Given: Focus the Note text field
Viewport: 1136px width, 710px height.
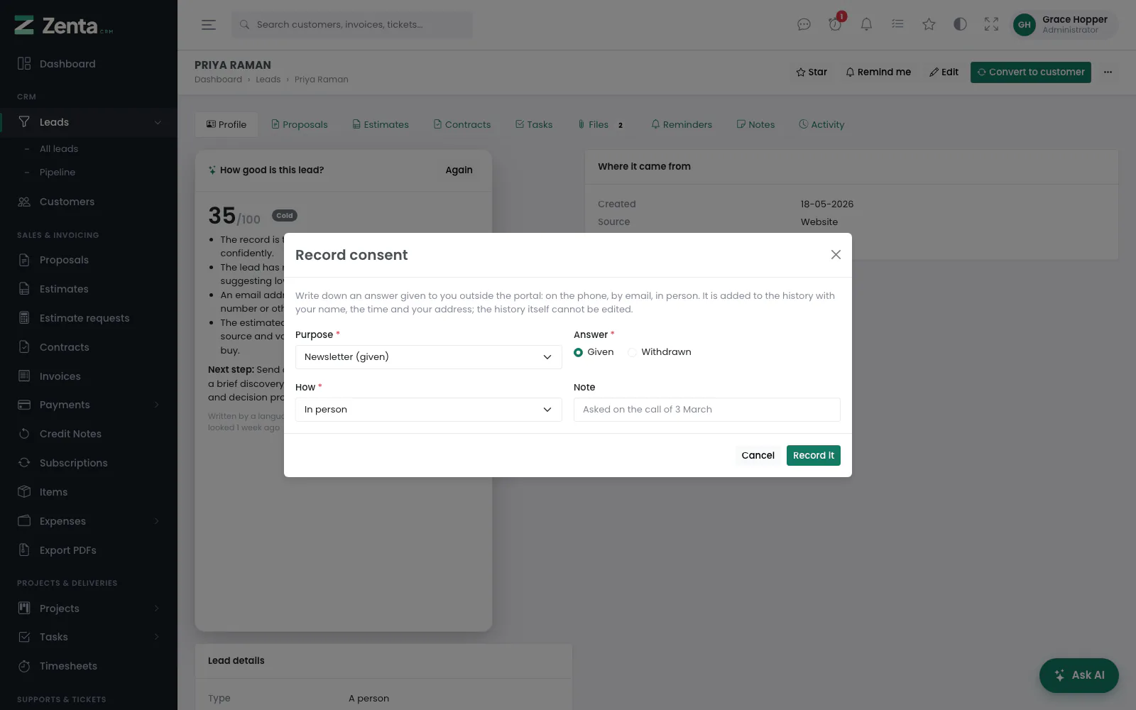Looking at the screenshot, I should click(706, 410).
